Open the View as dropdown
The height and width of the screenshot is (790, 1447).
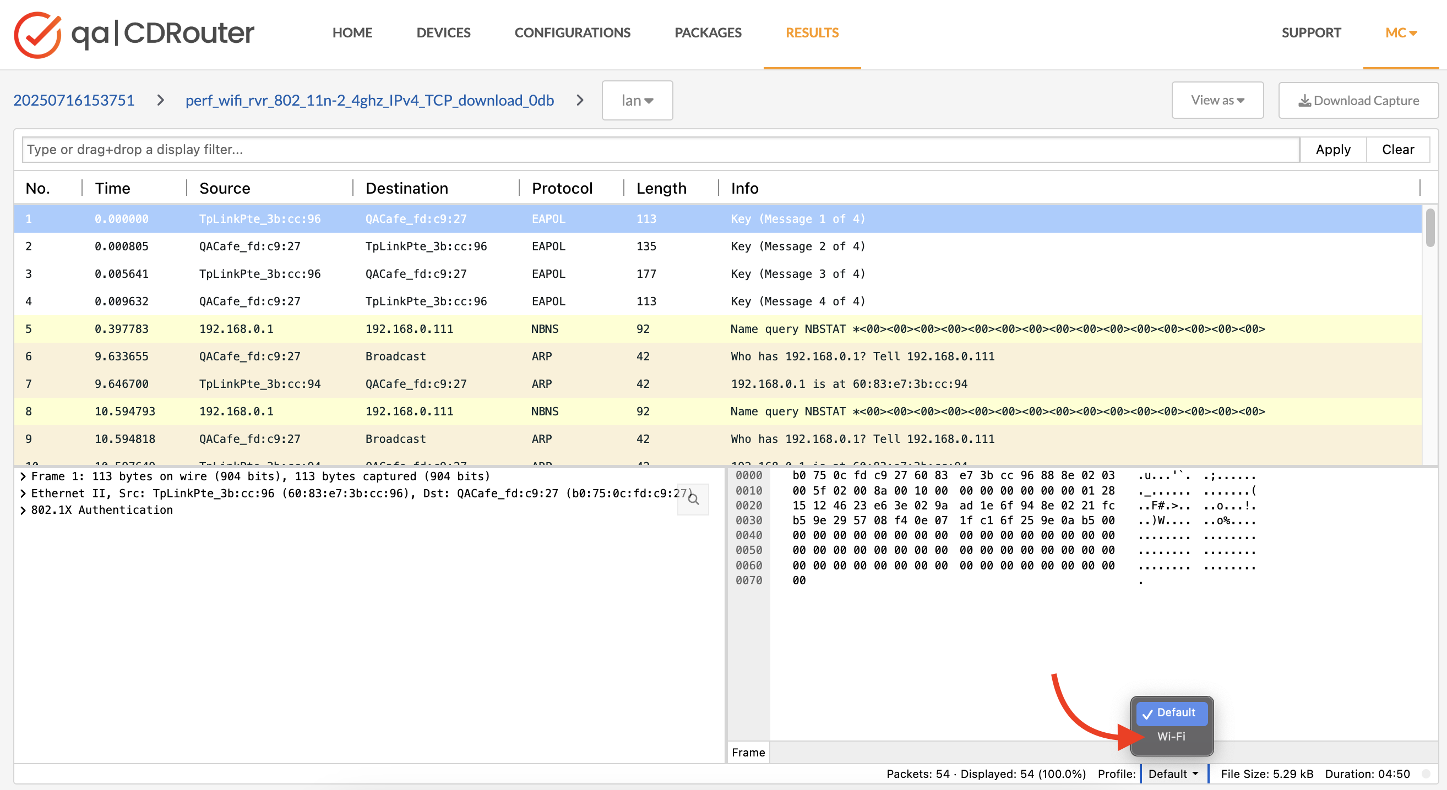[1217, 101]
